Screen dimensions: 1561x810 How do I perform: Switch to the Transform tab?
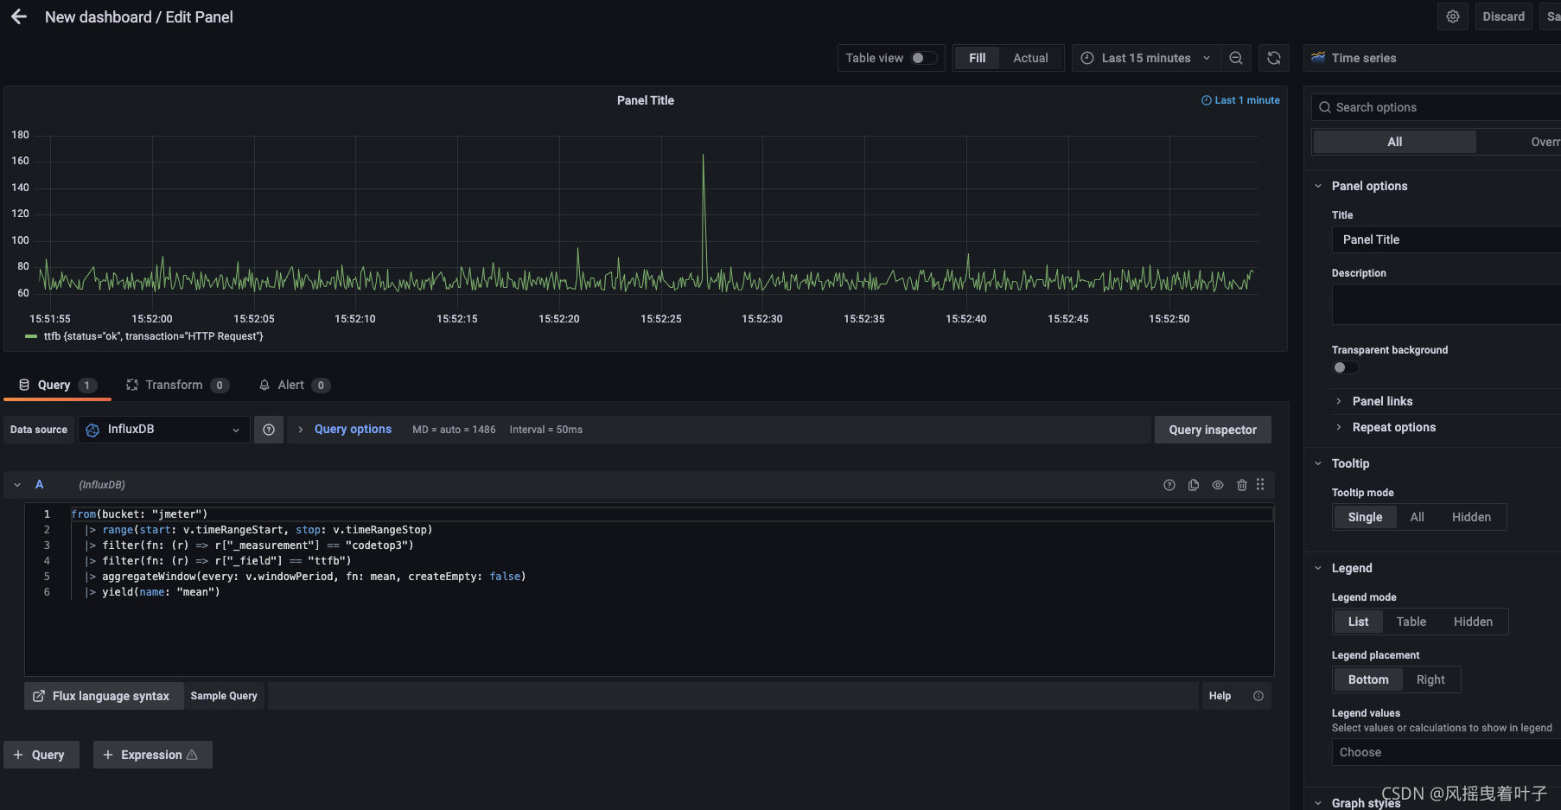pyautogui.click(x=175, y=385)
